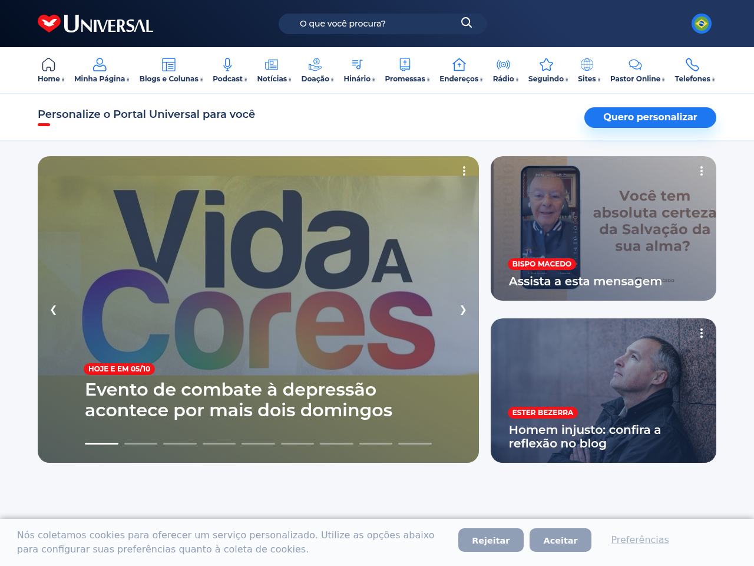Select the Doação donation icon
Viewport: 754px width, 566px height.
coord(315,64)
